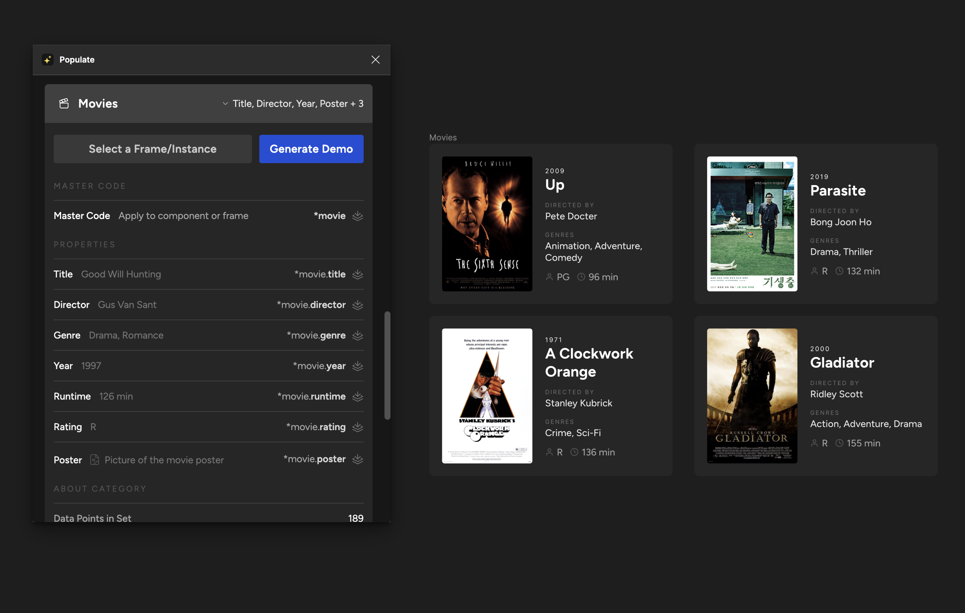Screen dimensions: 965x613
Task: Select the *movie.title code text
Action: pos(320,274)
